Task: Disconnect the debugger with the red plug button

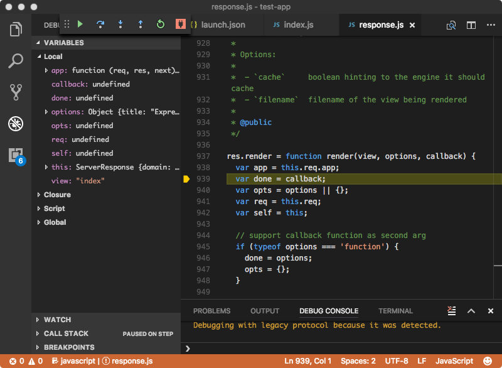Action: (x=180, y=24)
